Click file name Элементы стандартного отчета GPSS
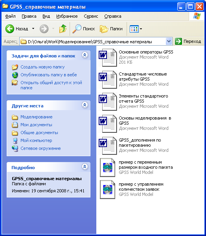 point(143,99)
